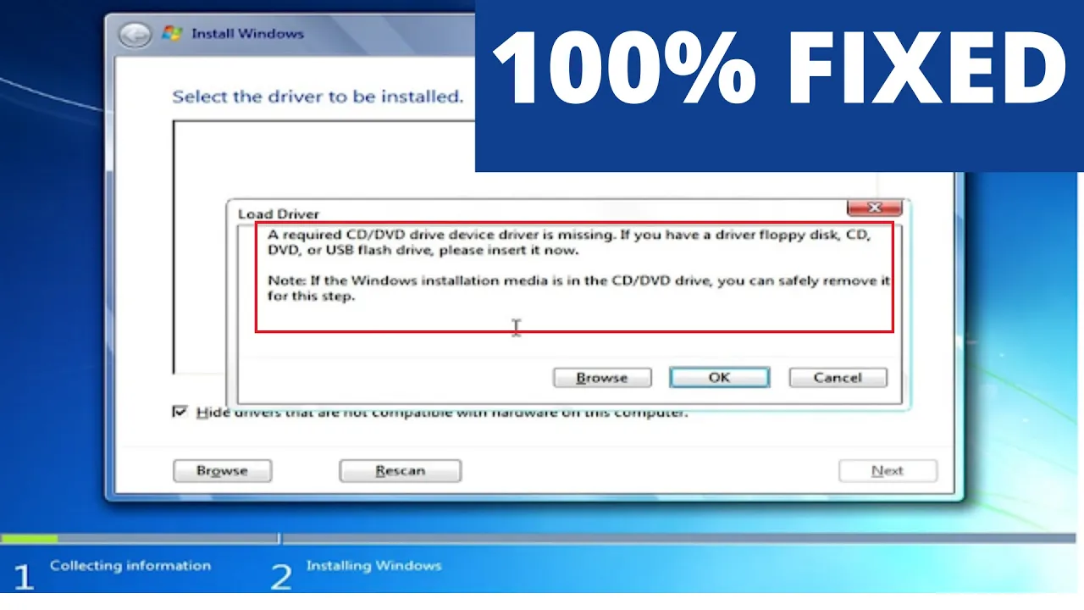Cancel the Load Driver dialog

pyautogui.click(x=838, y=378)
